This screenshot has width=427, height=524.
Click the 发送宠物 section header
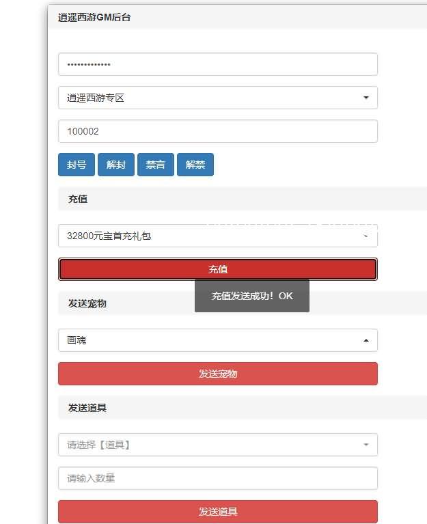point(87,303)
